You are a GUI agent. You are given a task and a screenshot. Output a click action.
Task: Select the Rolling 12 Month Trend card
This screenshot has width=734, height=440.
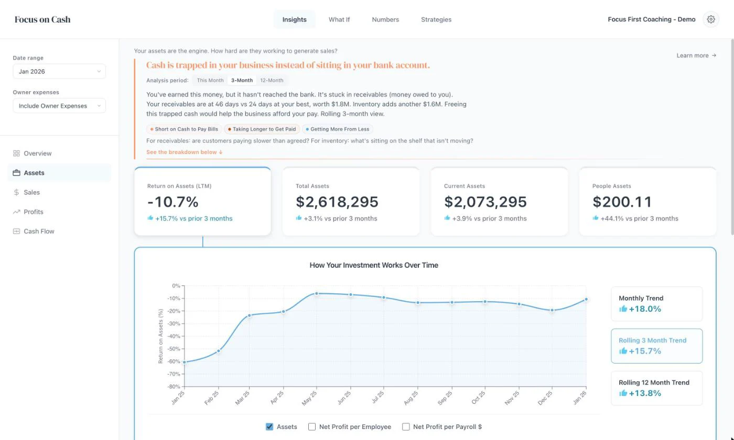click(656, 388)
